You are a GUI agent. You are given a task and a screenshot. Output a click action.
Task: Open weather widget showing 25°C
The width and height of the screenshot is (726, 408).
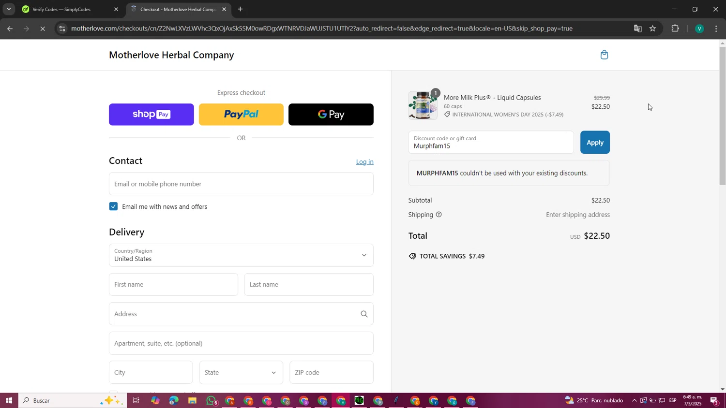click(594, 400)
